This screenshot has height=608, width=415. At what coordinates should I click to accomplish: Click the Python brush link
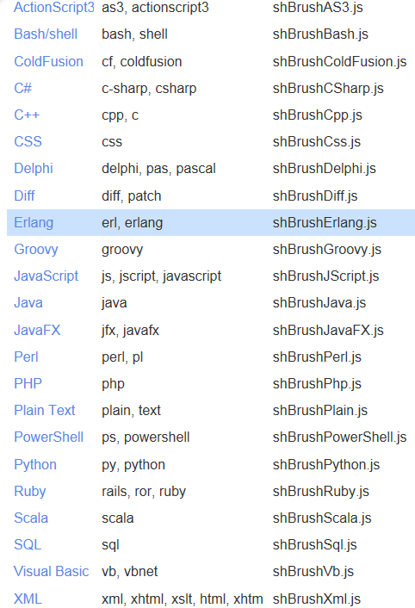pos(35,464)
